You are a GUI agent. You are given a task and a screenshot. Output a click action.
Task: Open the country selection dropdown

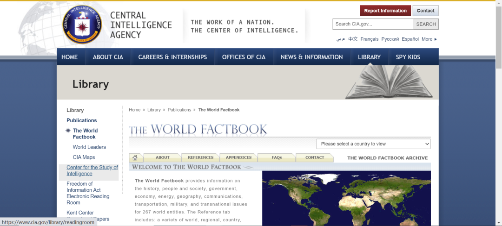pyautogui.click(x=373, y=144)
